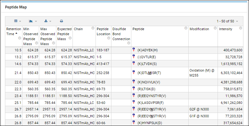Click the marker icon beside (R)LTISK(D)
The height and width of the screenshot is (126, 249).
click(x=134, y=89)
